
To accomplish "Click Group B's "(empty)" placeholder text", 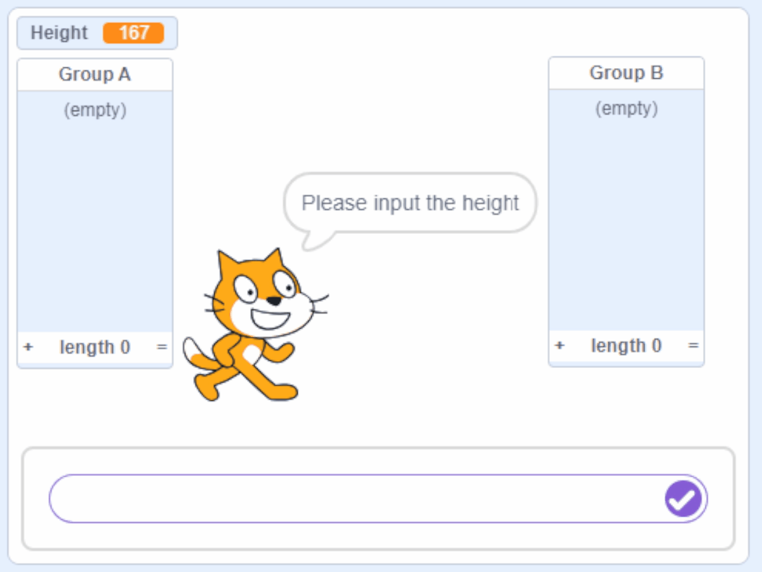I will (626, 109).
